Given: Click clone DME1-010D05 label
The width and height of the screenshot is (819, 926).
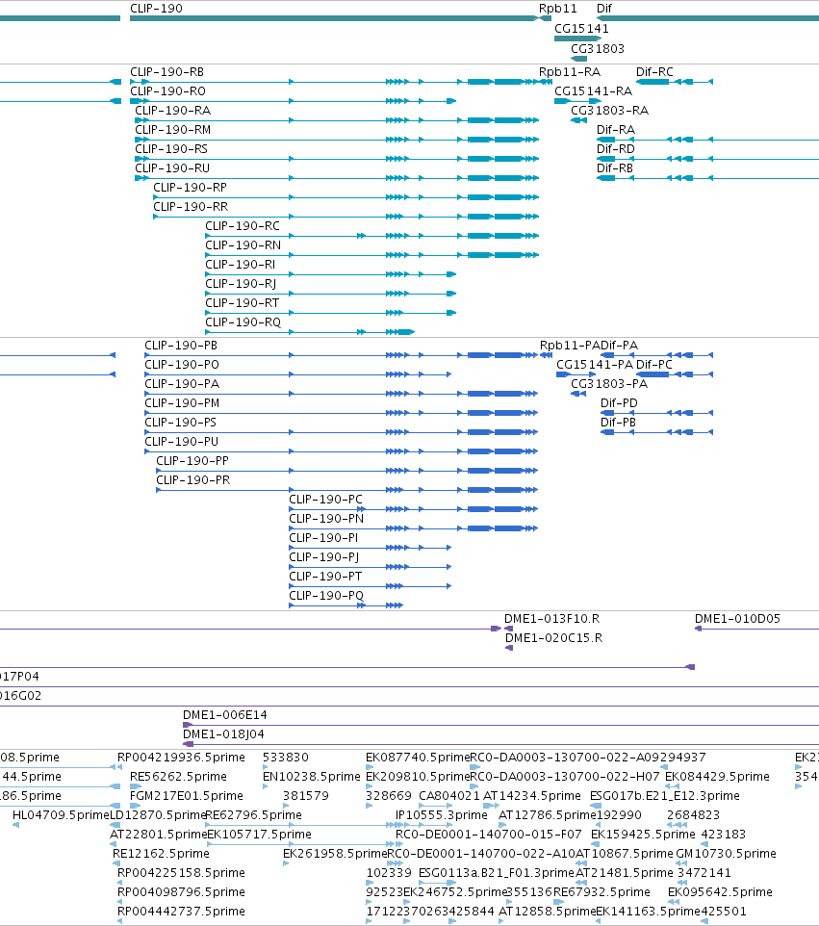Looking at the screenshot, I should point(737,619).
